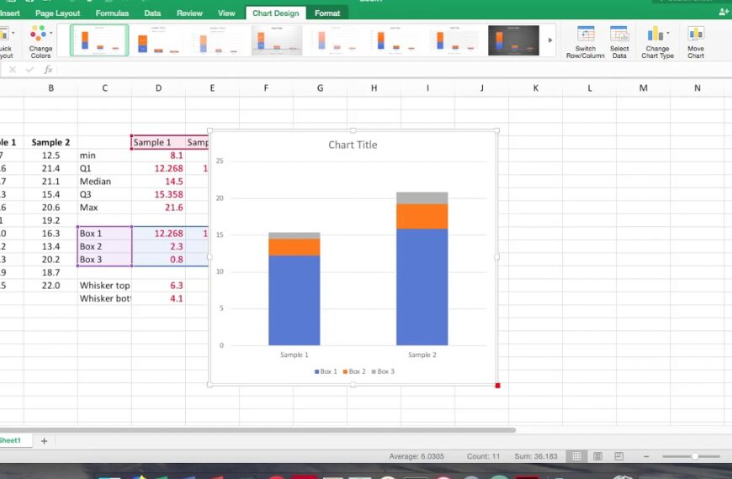Switch to Page Break Preview in the status bar

point(618,456)
